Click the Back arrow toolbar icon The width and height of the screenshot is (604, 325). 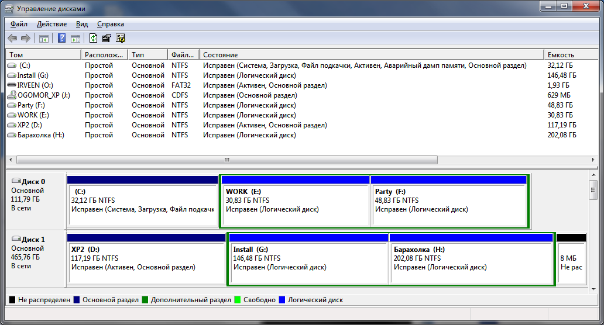(12, 39)
